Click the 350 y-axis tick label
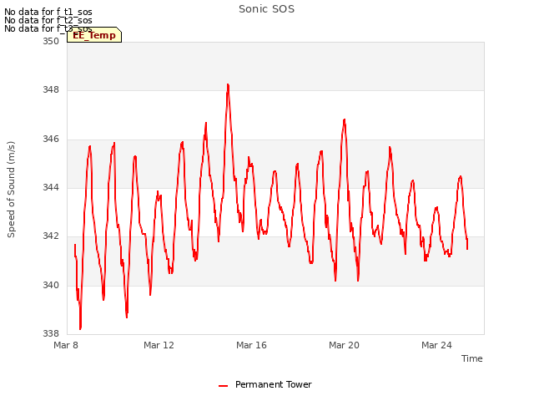This screenshot has width=534, height=401. pos(51,41)
